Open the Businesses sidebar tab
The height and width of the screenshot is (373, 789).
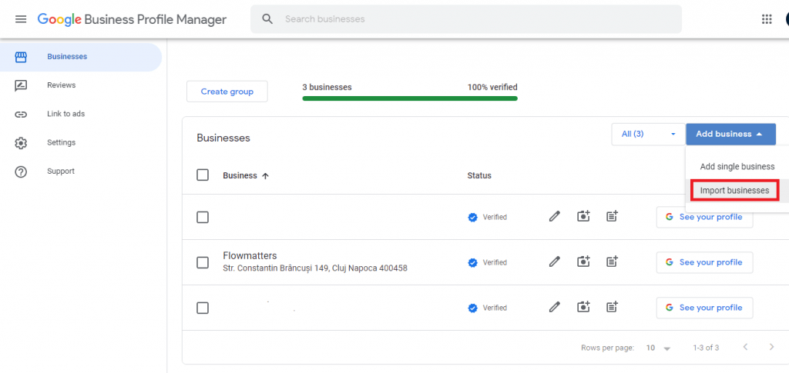(81, 57)
